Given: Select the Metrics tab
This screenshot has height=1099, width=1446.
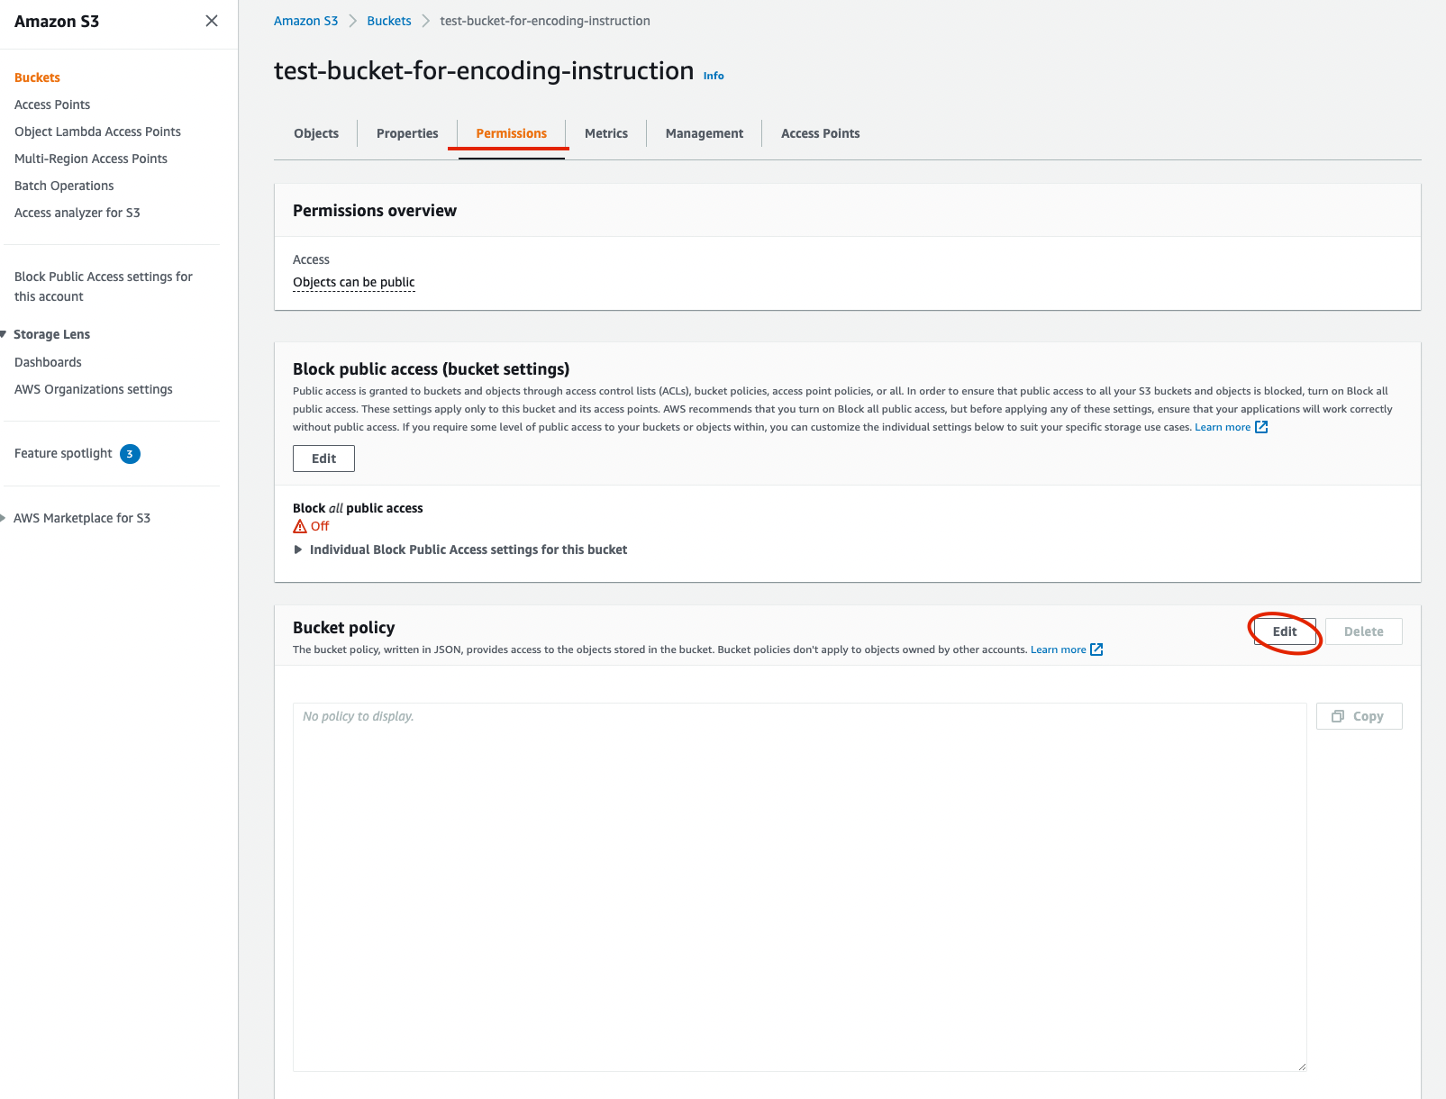Looking at the screenshot, I should click(605, 133).
